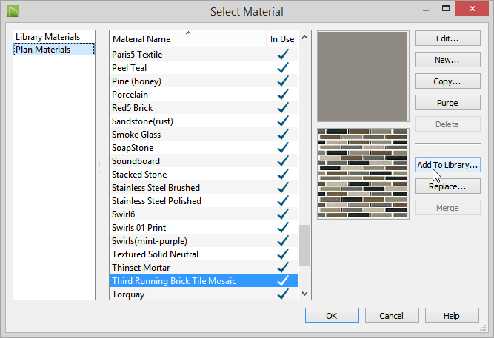Click the scroll up arrow of material list
Image resolution: width=494 pixels, height=338 pixels.
(304, 38)
